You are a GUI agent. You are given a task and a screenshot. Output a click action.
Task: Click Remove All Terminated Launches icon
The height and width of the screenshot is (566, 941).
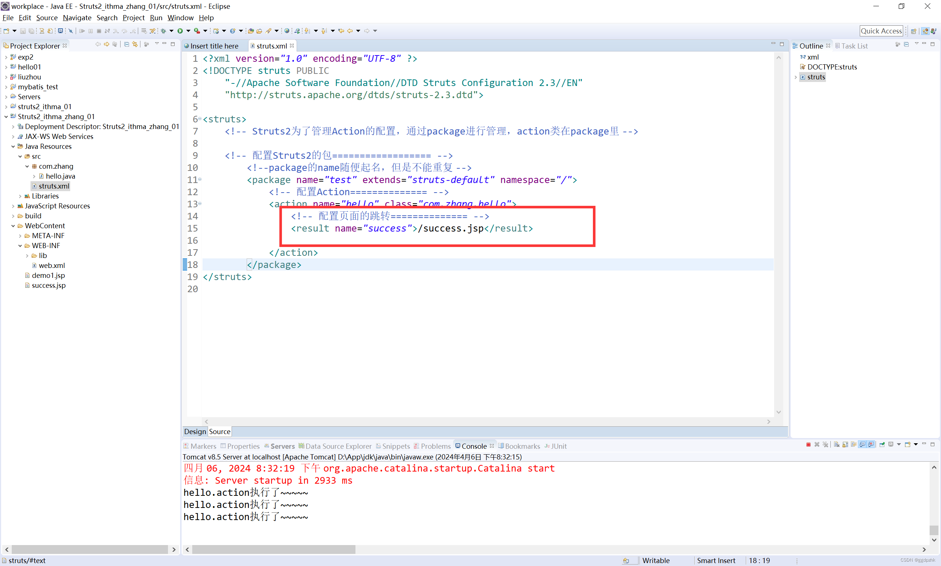[826, 444]
